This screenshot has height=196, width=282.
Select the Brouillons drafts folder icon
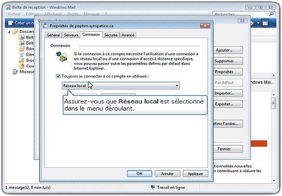click(22, 60)
